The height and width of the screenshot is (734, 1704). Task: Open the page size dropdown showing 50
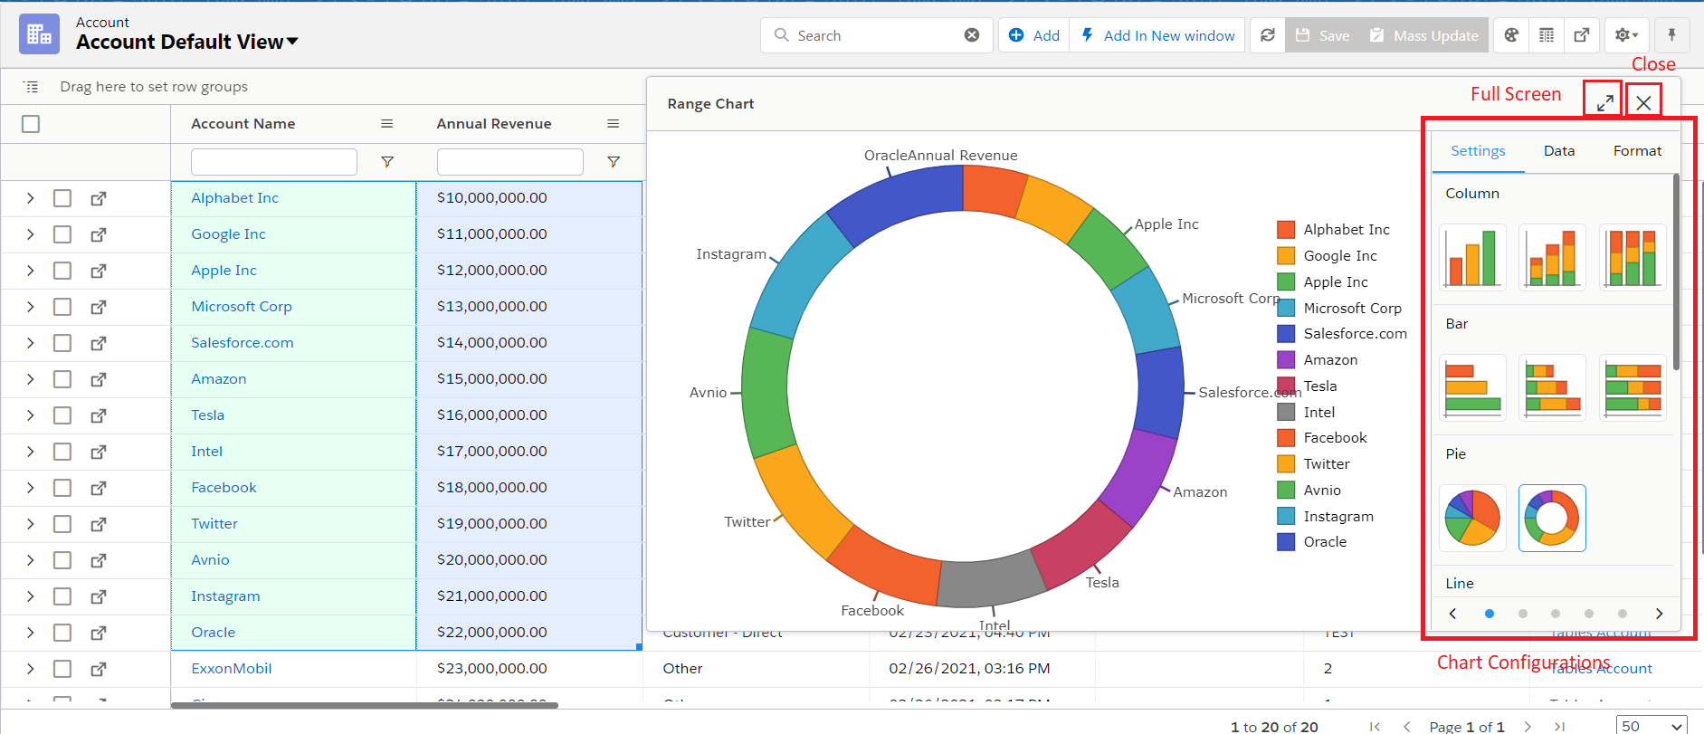[1651, 725]
